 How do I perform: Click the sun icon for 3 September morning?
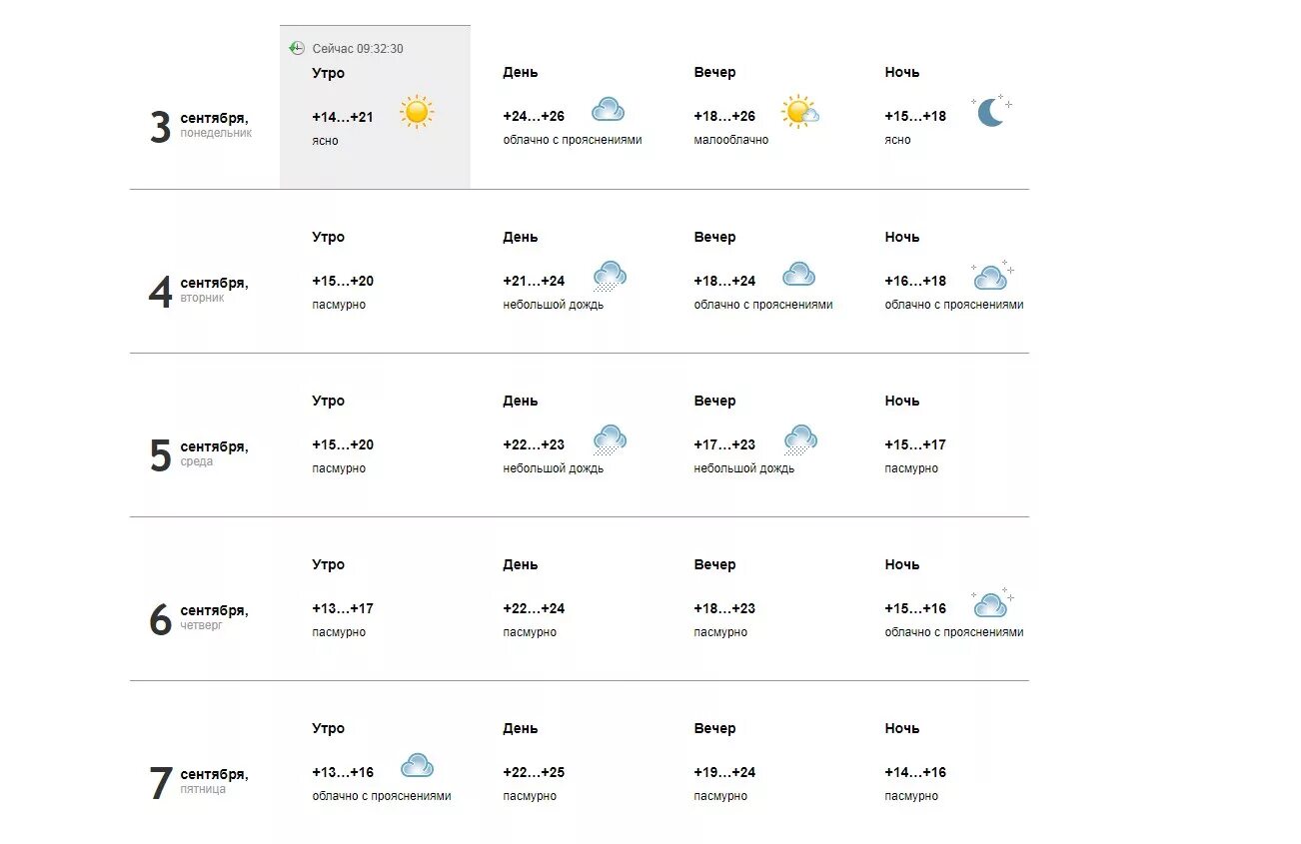417,112
